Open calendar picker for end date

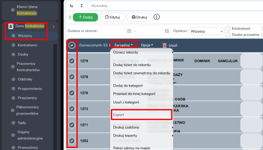tap(167, 31)
